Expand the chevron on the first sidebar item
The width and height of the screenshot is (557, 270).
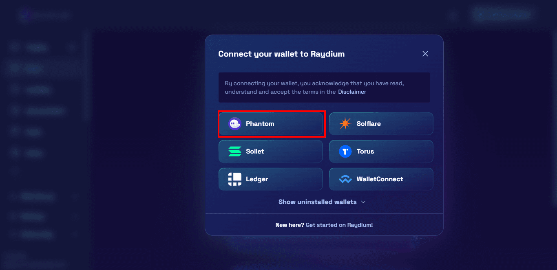(x=72, y=47)
